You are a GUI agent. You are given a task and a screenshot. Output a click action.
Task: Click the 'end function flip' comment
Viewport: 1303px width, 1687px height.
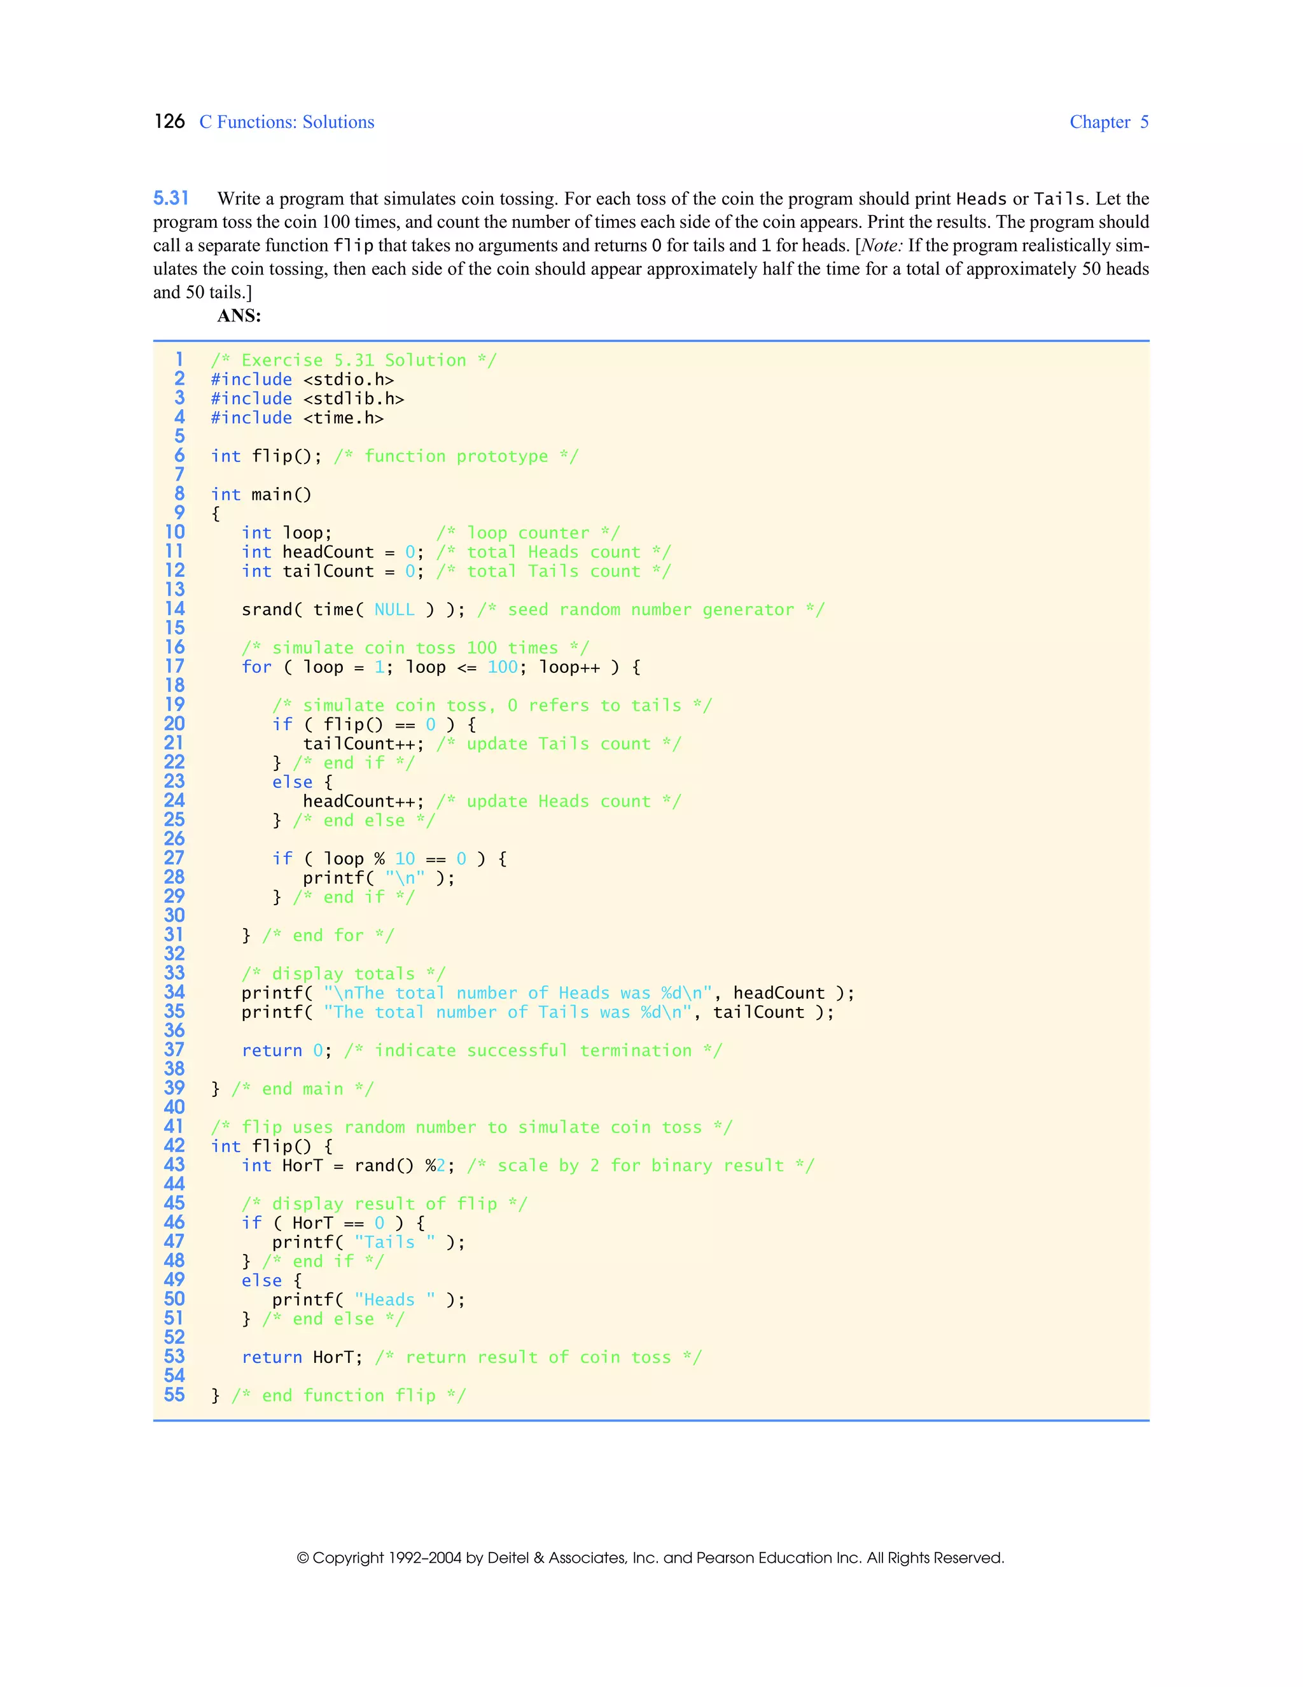(x=349, y=1396)
